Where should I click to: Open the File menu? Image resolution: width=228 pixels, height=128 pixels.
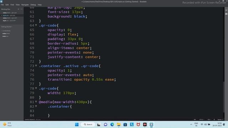click(x=2, y=5)
